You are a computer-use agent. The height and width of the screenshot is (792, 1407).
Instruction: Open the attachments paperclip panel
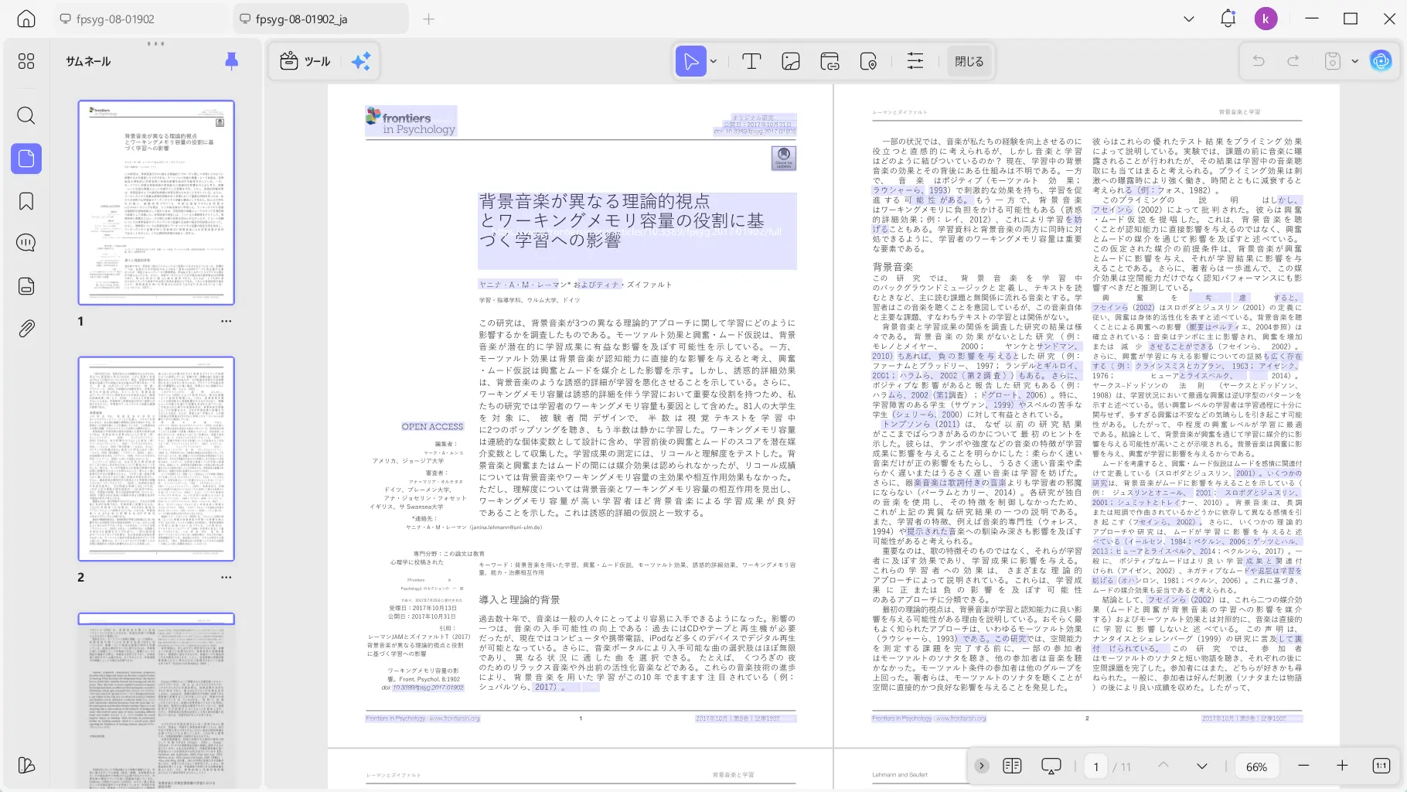26,329
